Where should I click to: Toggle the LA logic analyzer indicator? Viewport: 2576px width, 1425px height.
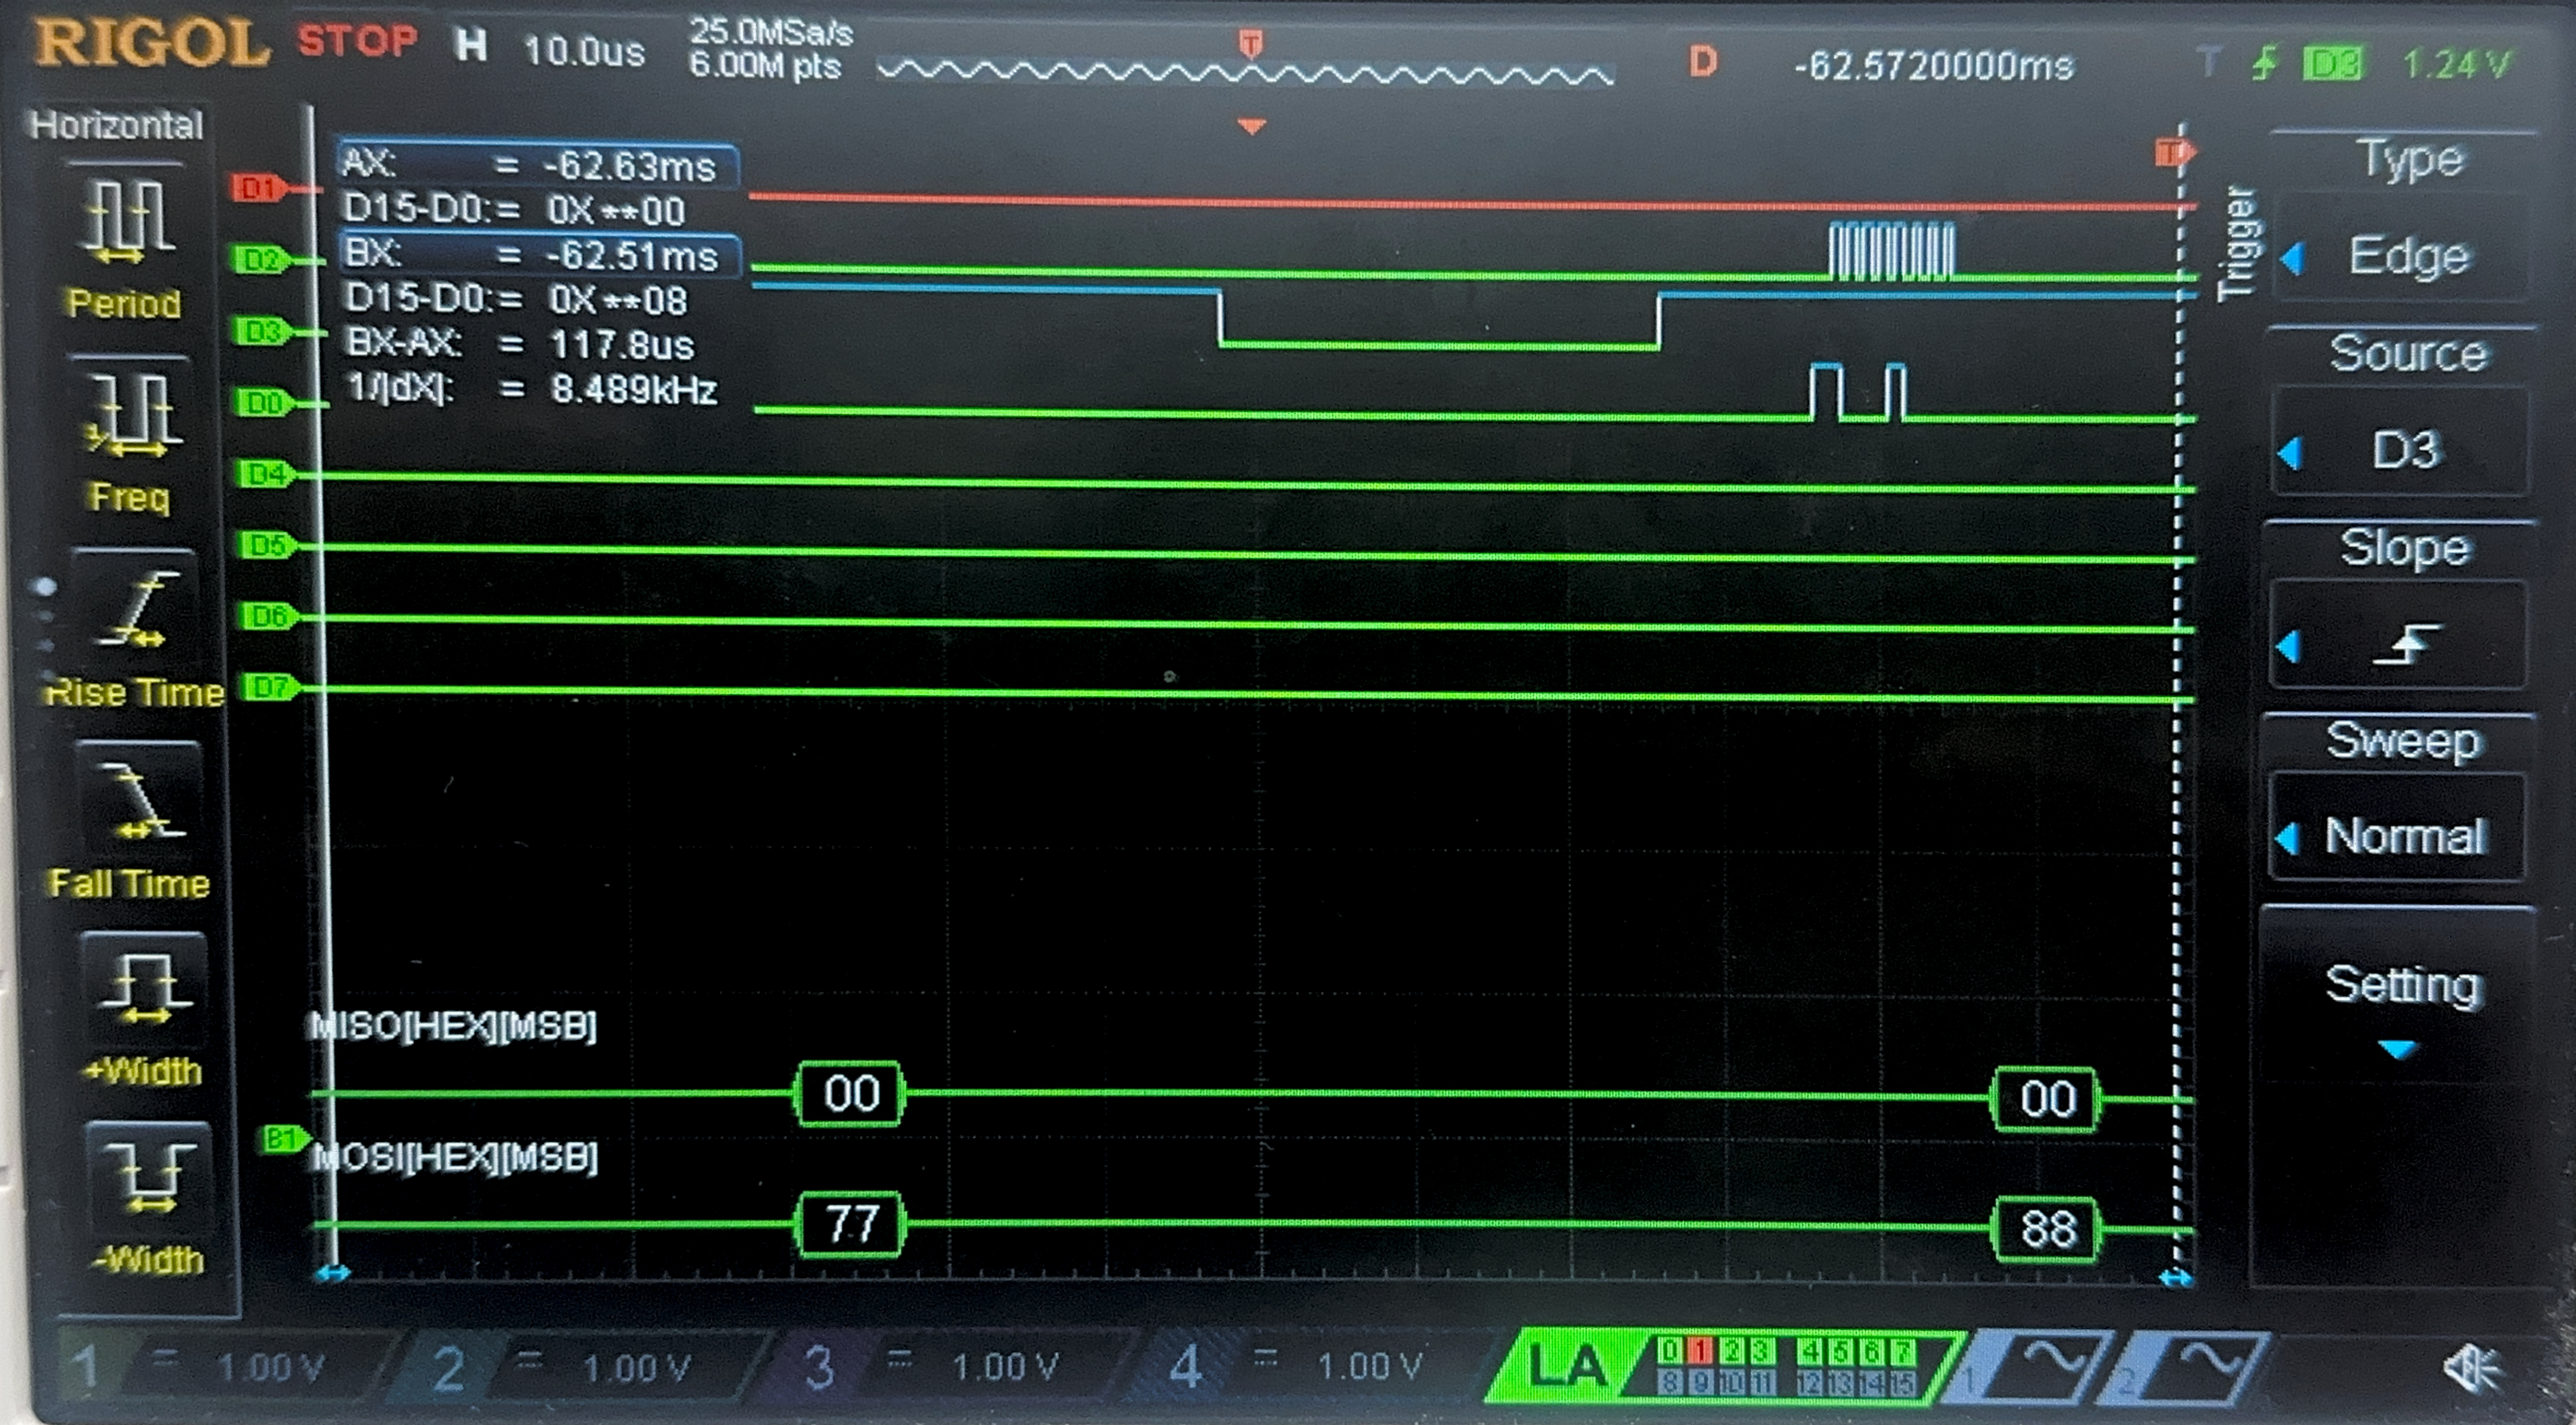1567,1366
